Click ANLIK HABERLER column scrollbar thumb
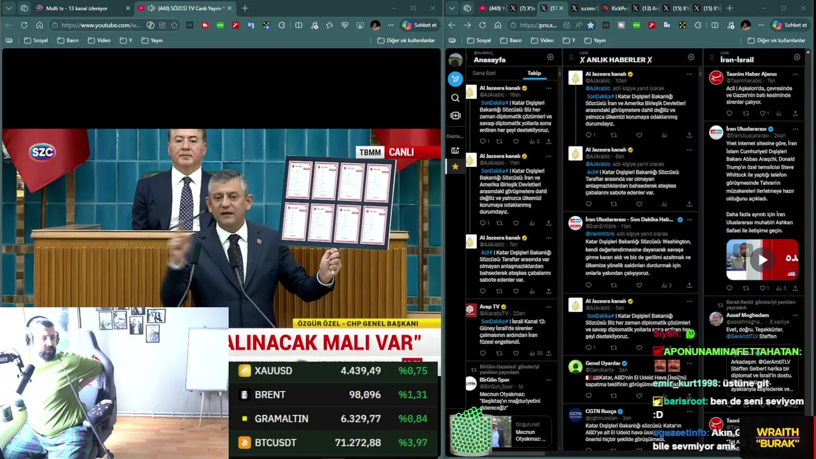The height and width of the screenshot is (459, 816). [x=699, y=73]
